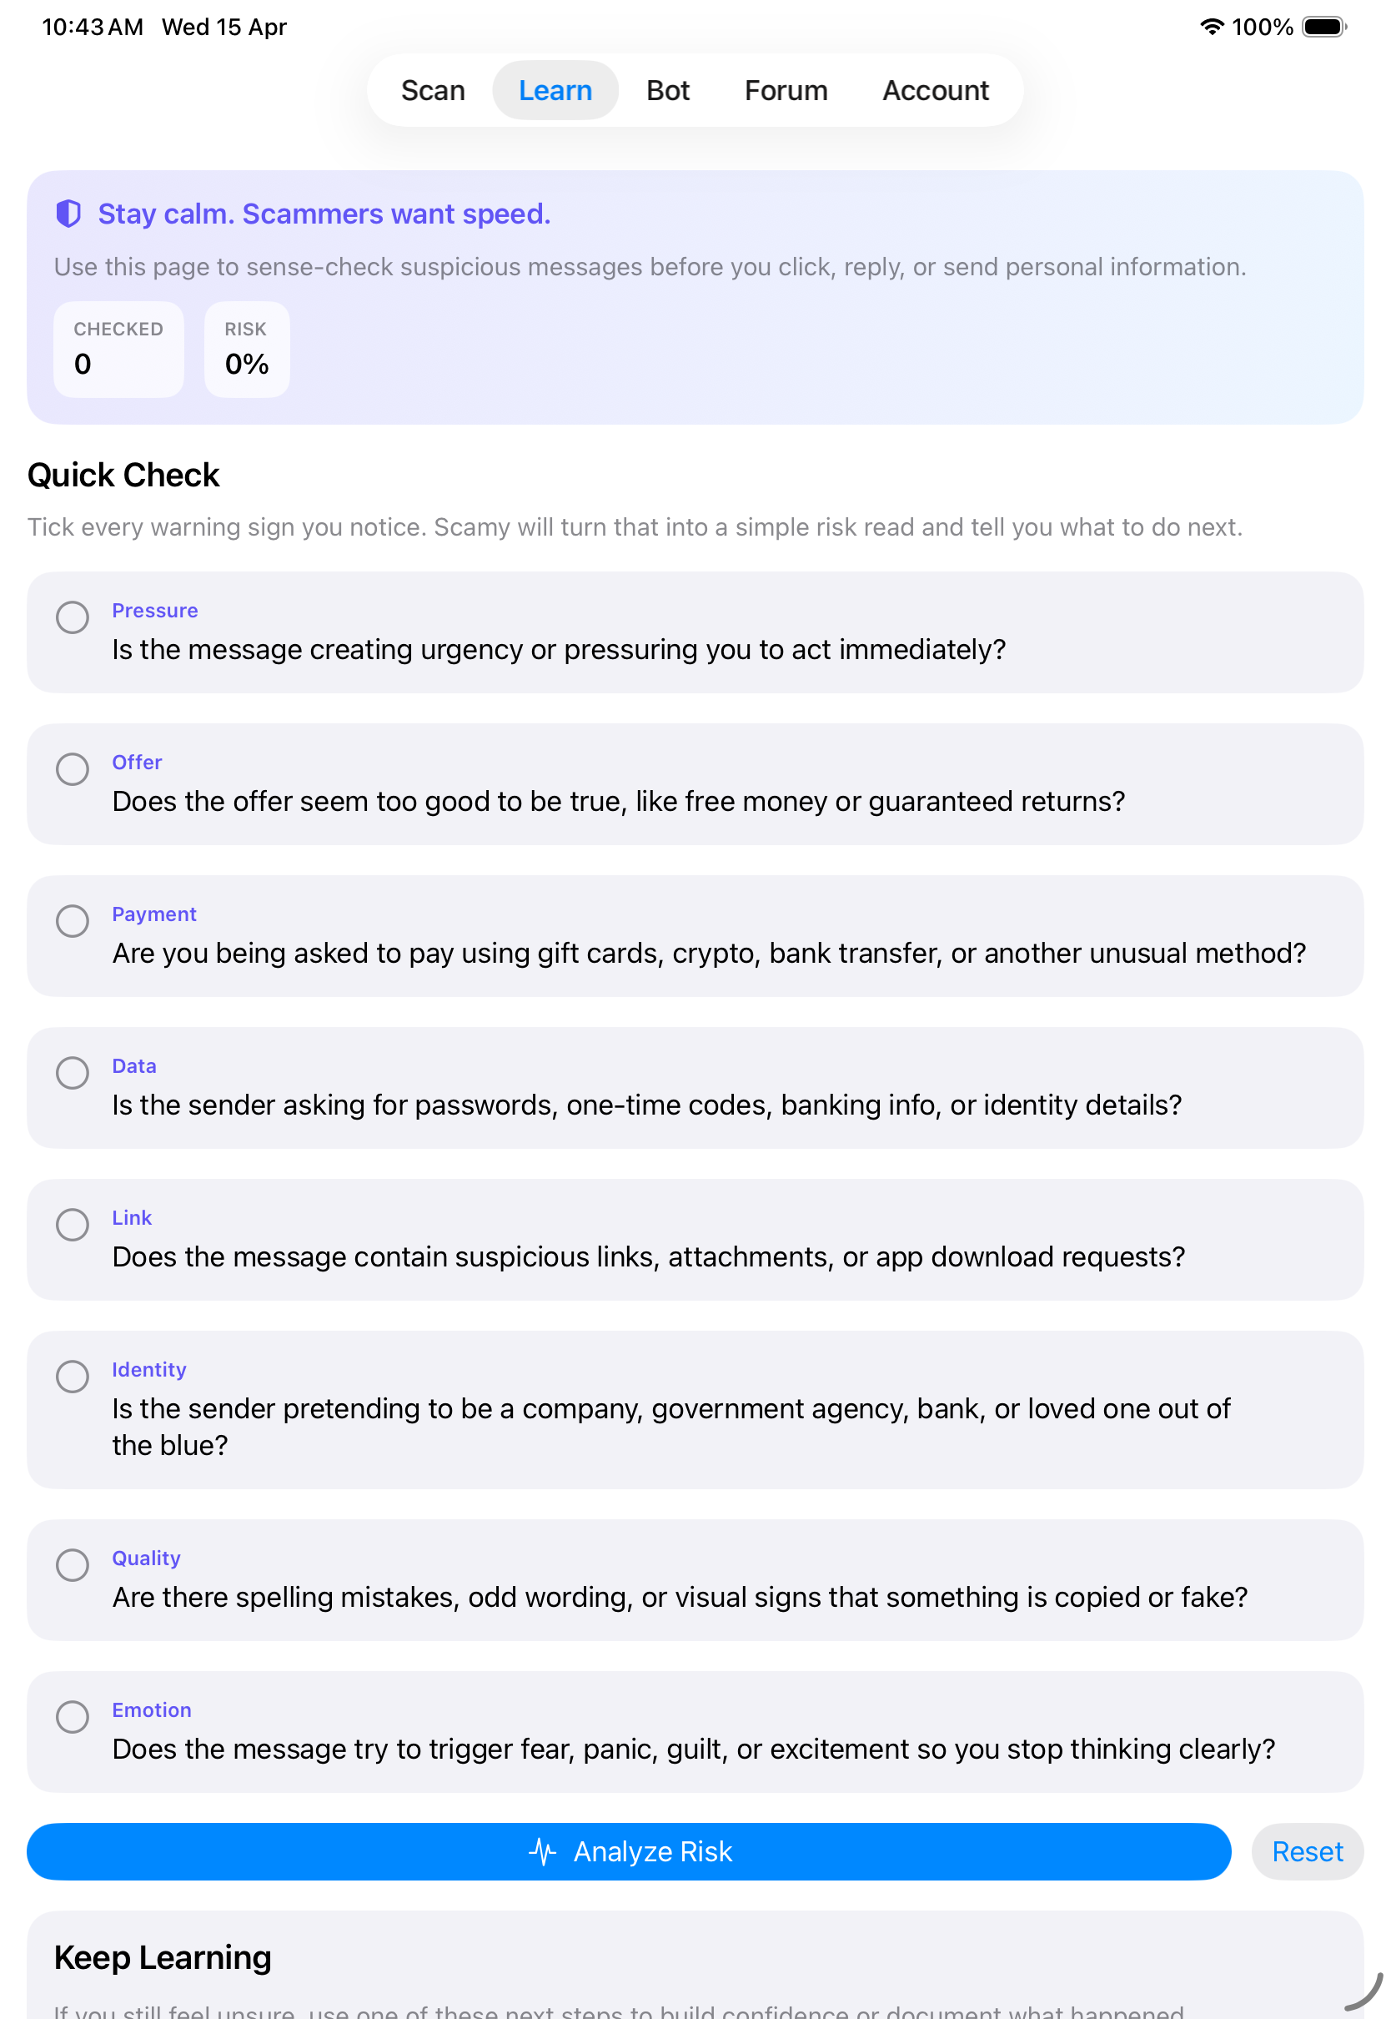Viewport: 1391px width, 2019px height.
Task: Open the Account tab
Action: tap(935, 90)
